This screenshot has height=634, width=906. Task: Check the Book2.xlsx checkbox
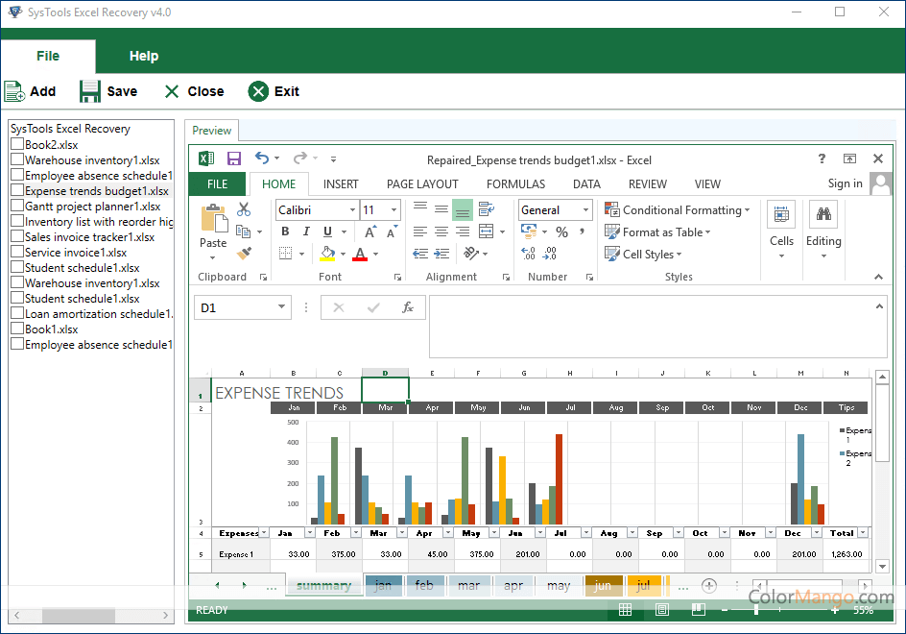point(17,145)
